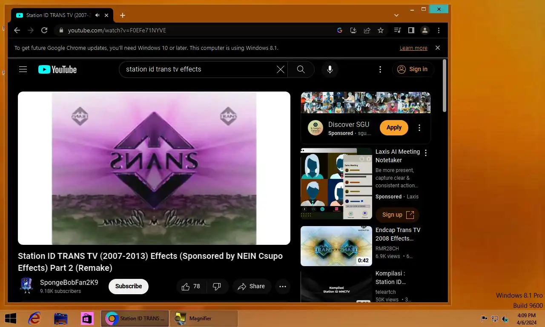This screenshot has width=545, height=327.
Task: Dismiss the Chrome update notice
Action: tap(438, 48)
